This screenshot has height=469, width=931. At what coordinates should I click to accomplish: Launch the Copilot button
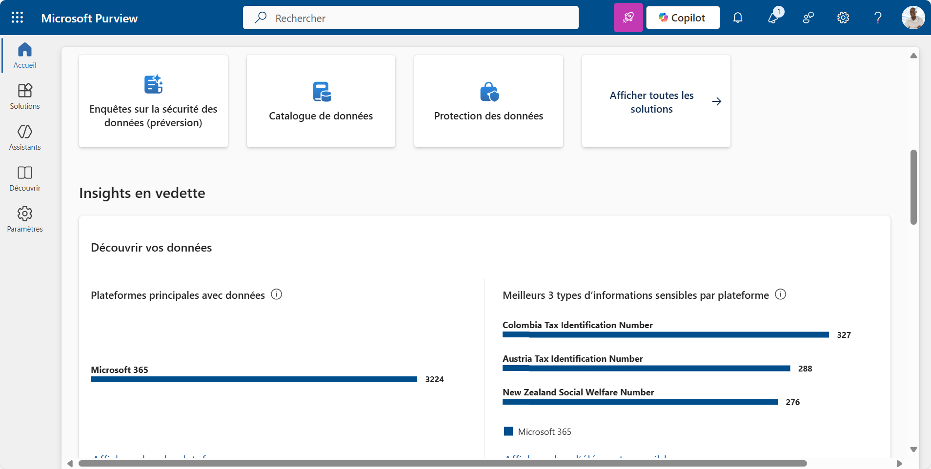click(x=683, y=18)
